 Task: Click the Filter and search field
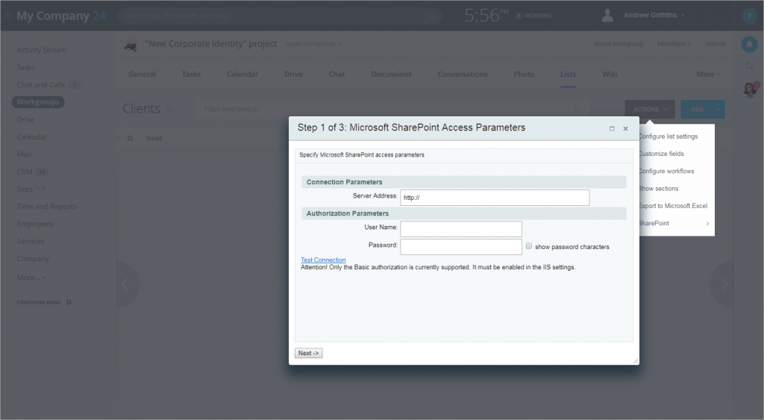click(x=392, y=109)
